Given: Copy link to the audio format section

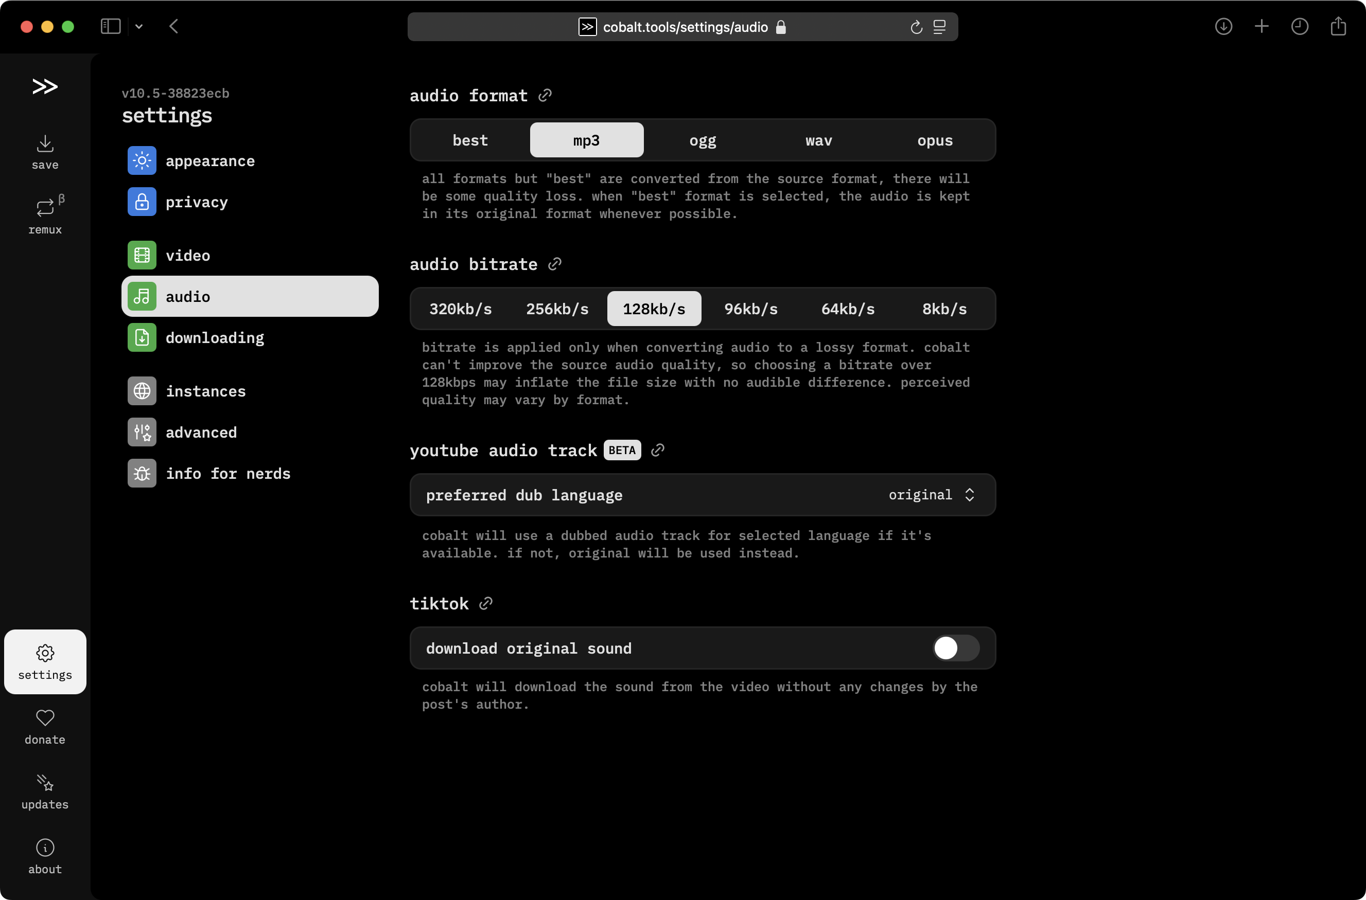Looking at the screenshot, I should 545,95.
